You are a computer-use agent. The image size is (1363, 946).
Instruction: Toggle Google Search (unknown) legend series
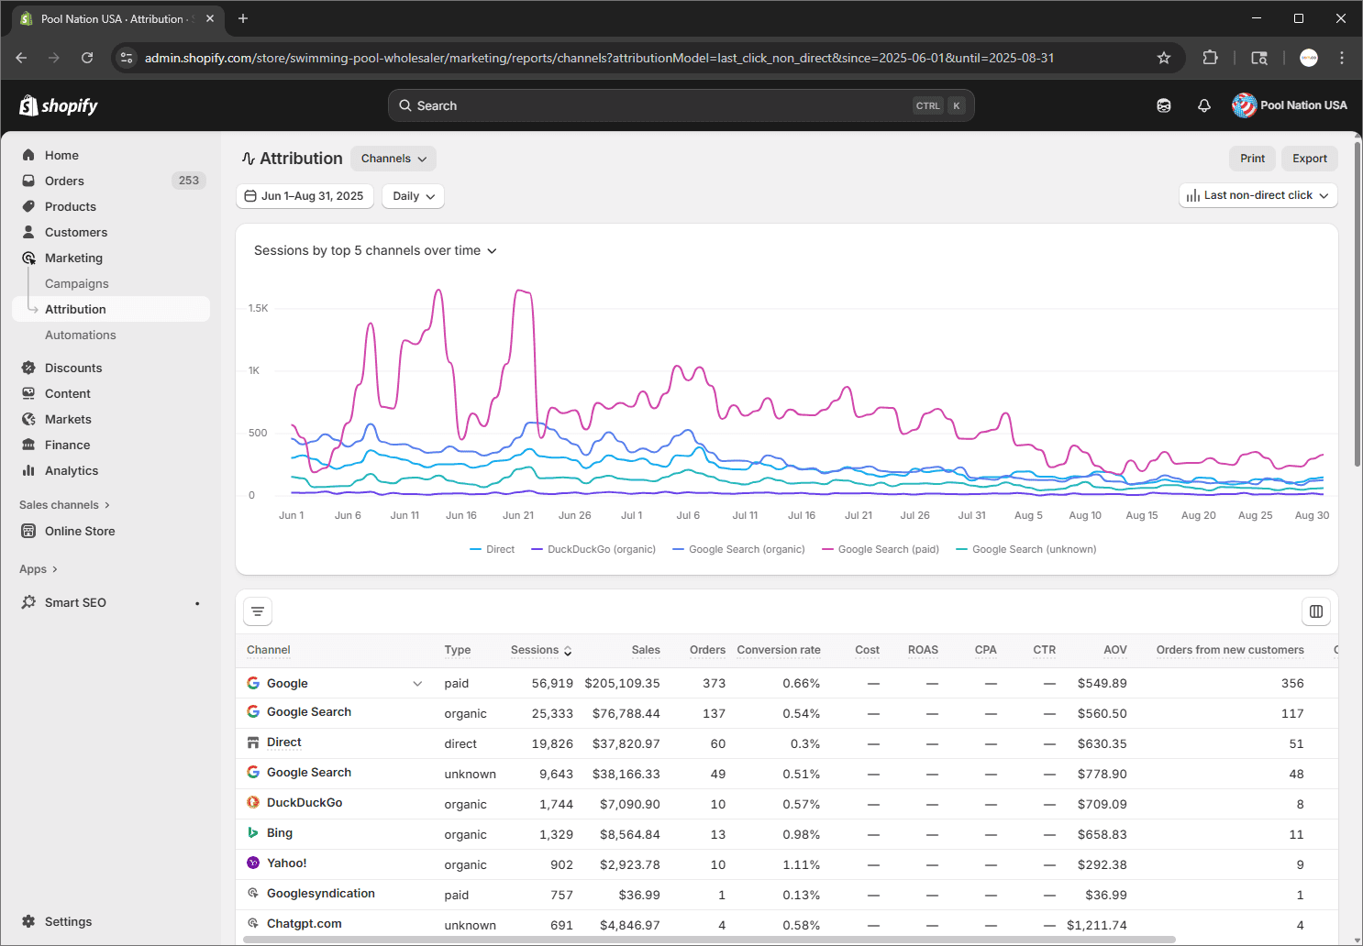click(1025, 549)
